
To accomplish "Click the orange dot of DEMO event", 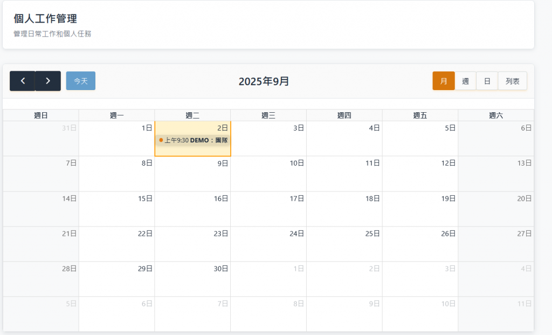I will click(x=161, y=140).
